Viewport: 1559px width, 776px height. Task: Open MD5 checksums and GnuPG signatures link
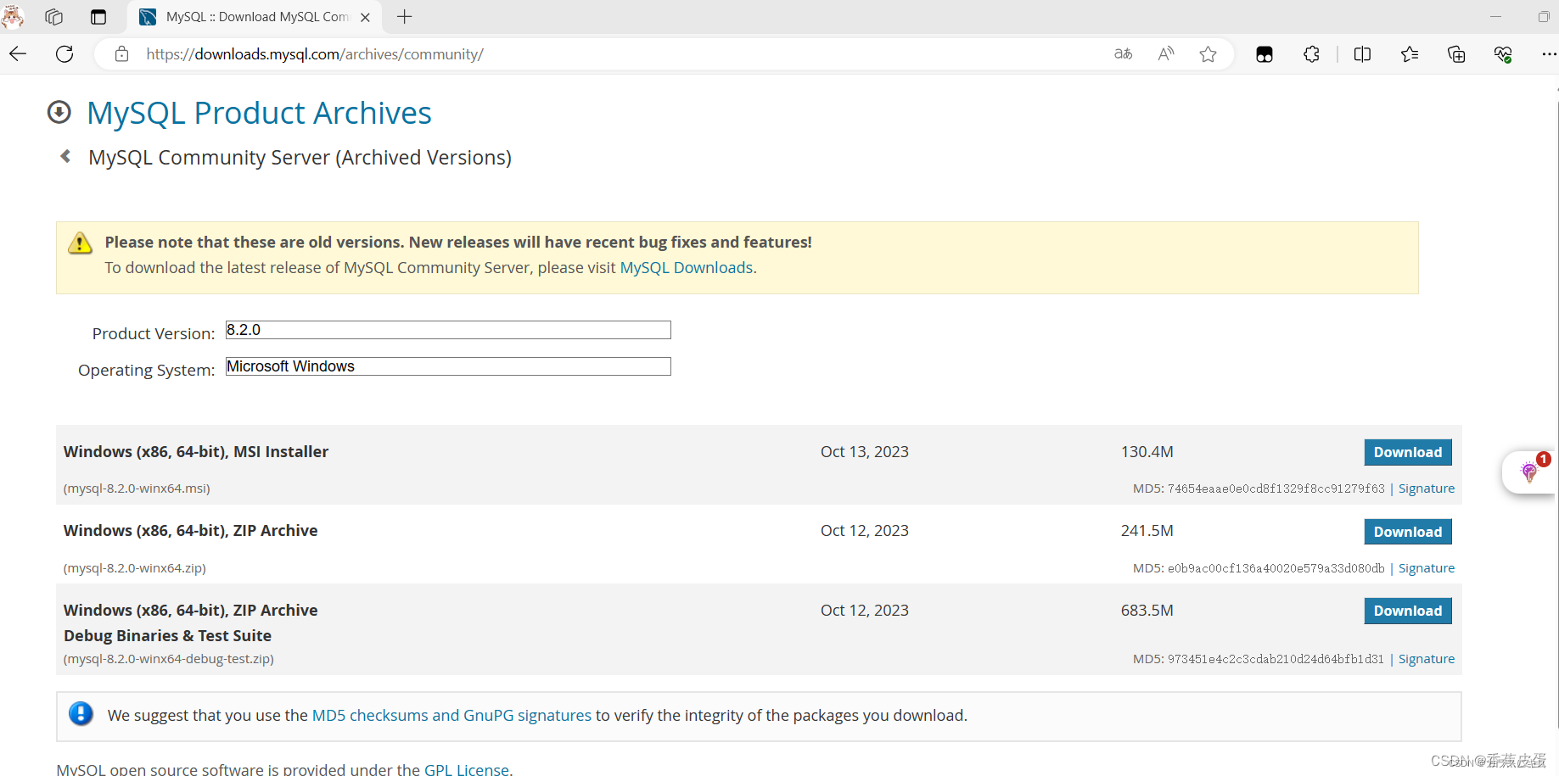click(x=451, y=715)
